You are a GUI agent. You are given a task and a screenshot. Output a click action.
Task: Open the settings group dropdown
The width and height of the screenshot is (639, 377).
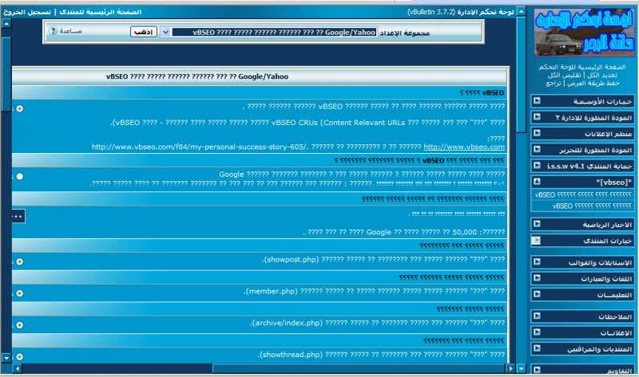coord(165,32)
